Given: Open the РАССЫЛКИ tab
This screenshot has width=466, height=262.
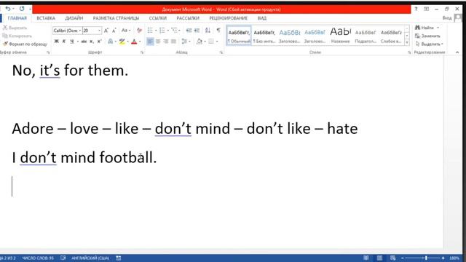Looking at the screenshot, I should pyautogui.click(x=188, y=18).
